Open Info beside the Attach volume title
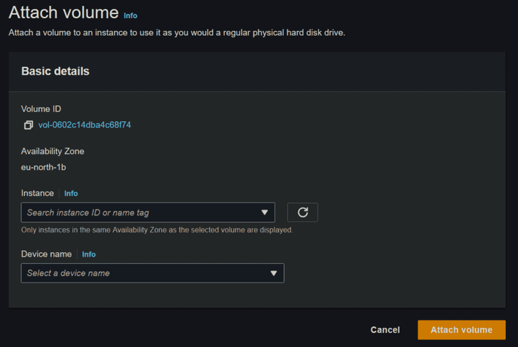Image resolution: width=518 pixels, height=347 pixels. click(130, 15)
